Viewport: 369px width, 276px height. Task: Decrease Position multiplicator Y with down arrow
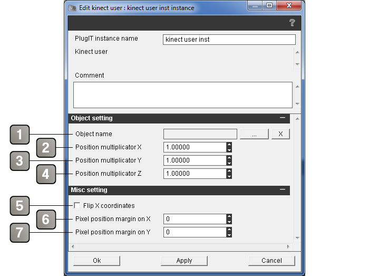tap(229, 163)
